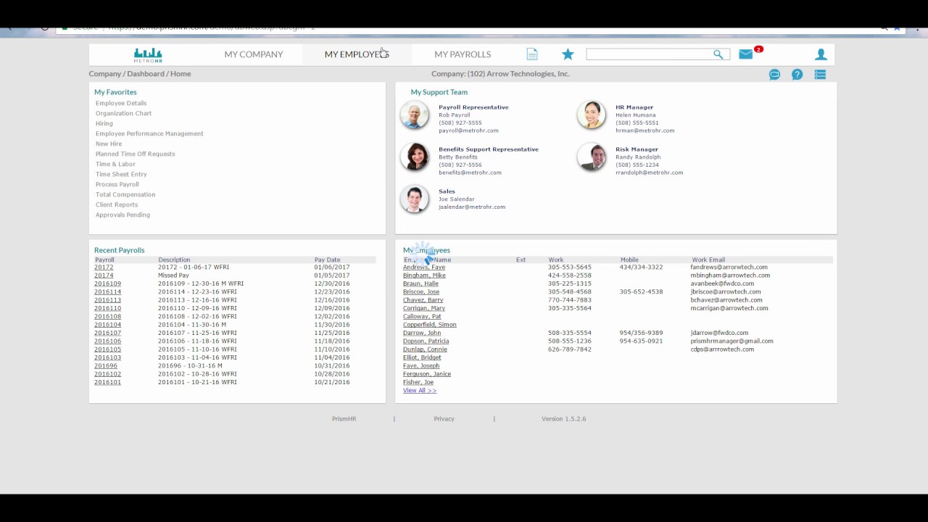Open the user profile icon

[x=821, y=54]
